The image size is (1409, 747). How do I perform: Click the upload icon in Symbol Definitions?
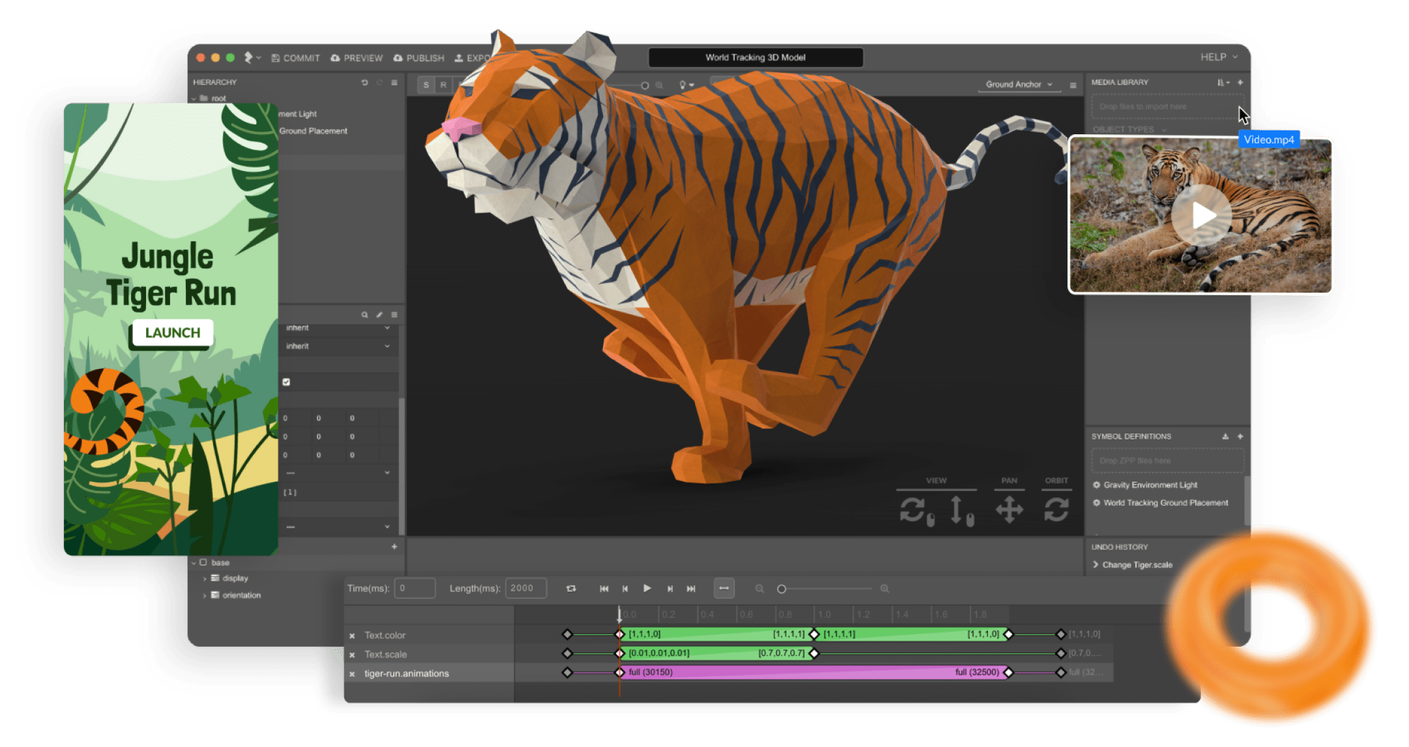(1225, 436)
